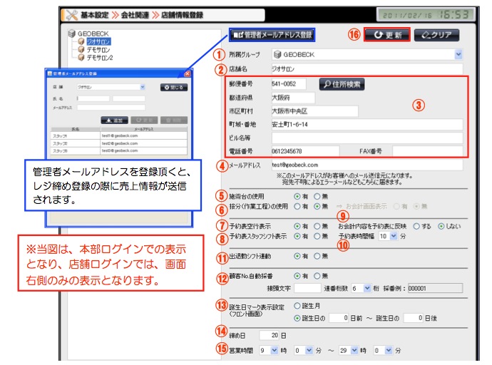The width and height of the screenshot is (492, 365).
Task: Choose 誕生月 for birthday mark display
Action: pyautogui.click(x=297, y=307)
